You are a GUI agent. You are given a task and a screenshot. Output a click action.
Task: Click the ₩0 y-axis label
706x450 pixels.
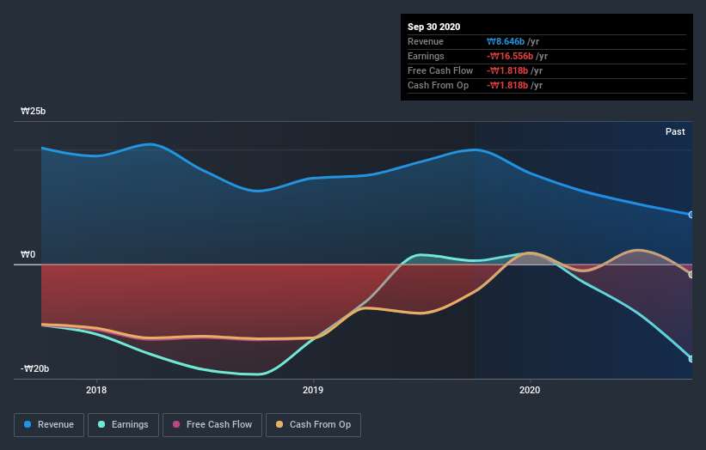click(x=28, y=254)
